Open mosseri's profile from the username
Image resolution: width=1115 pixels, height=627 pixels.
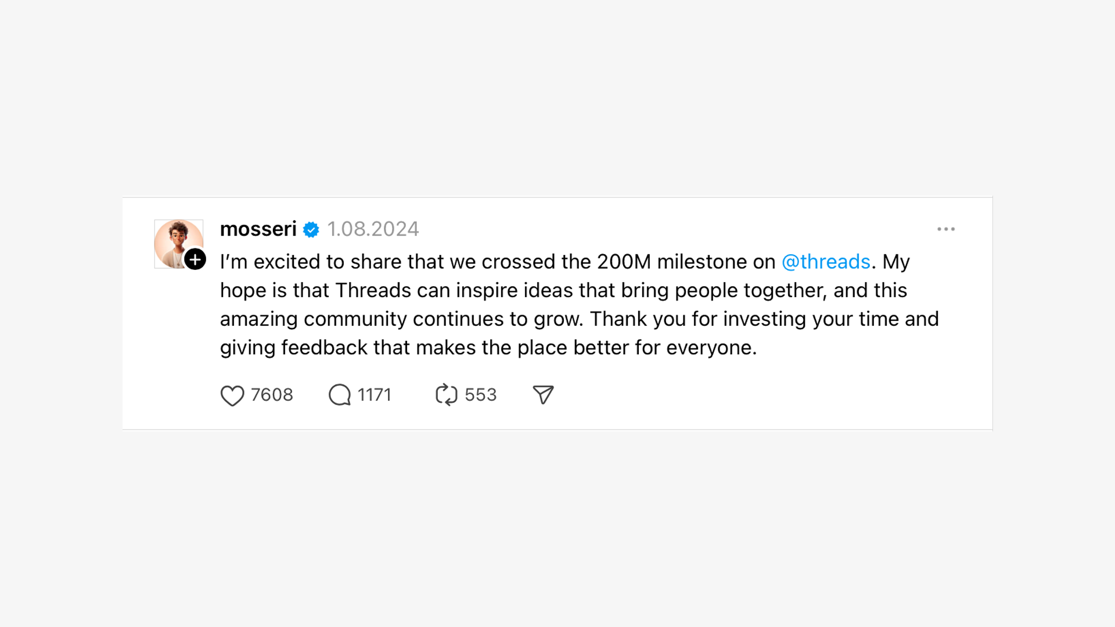pos(258,229)
